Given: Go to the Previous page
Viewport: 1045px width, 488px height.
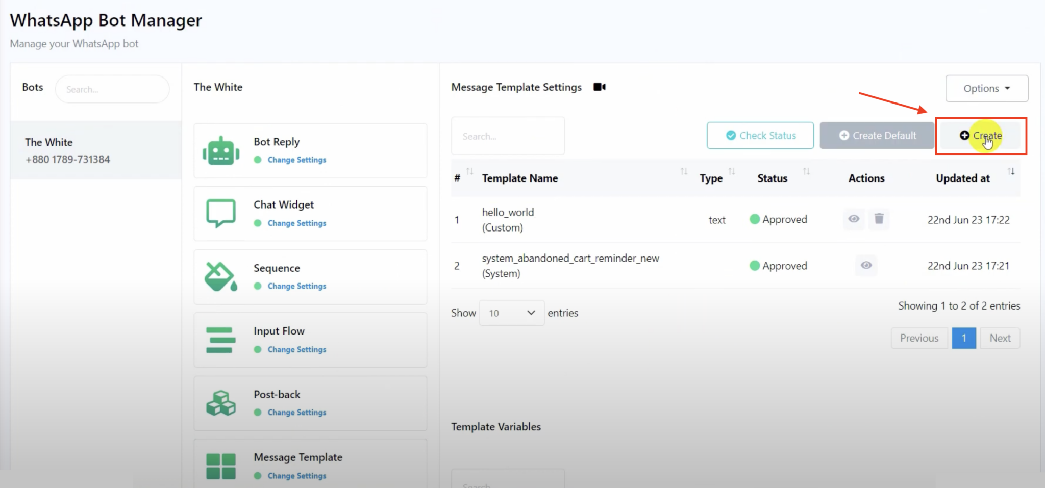Looking at the screenshot, I should [919, 338].
